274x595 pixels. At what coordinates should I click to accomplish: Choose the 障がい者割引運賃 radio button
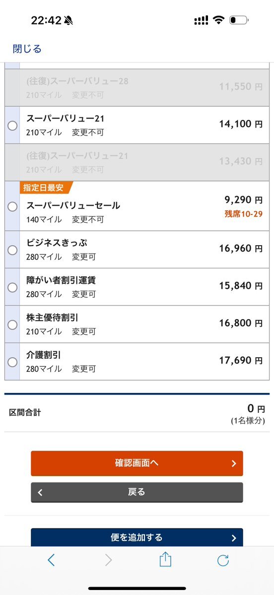[12, 287]
